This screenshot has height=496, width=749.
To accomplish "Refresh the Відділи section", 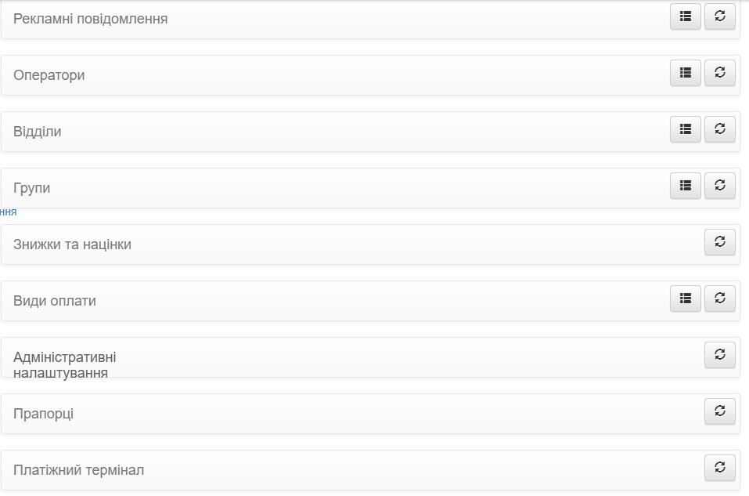I will 720,129.
